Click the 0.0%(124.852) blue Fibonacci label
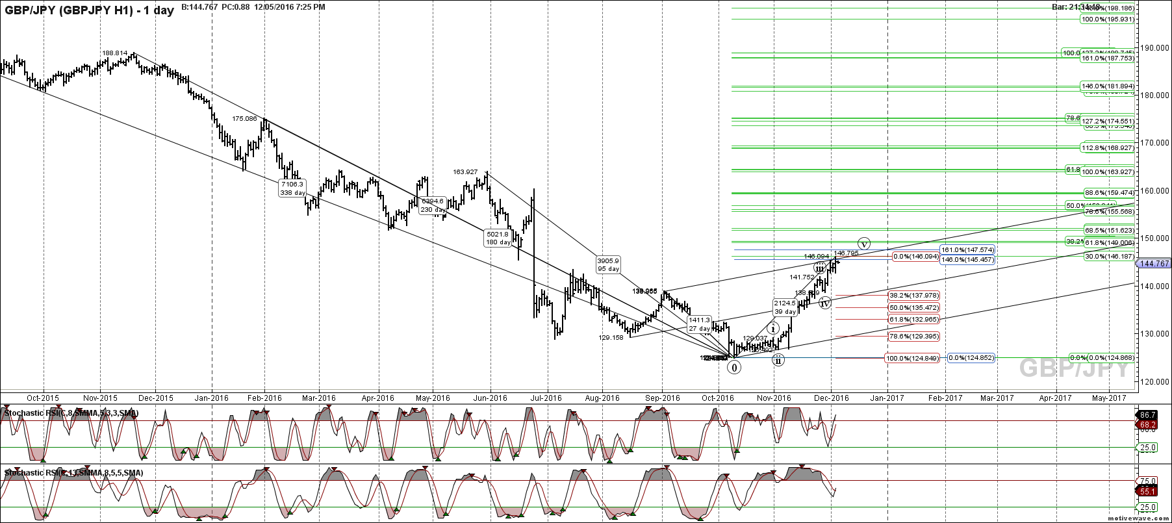This screenshot has width=1172, height=523. coord(971,358)
